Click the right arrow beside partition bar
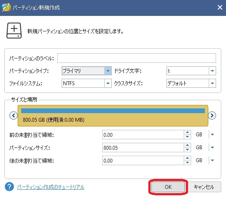 212,115
